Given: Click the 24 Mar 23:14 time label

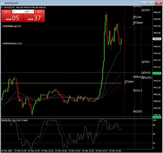Looking at the screenshot, I should [x=101, y=151].
